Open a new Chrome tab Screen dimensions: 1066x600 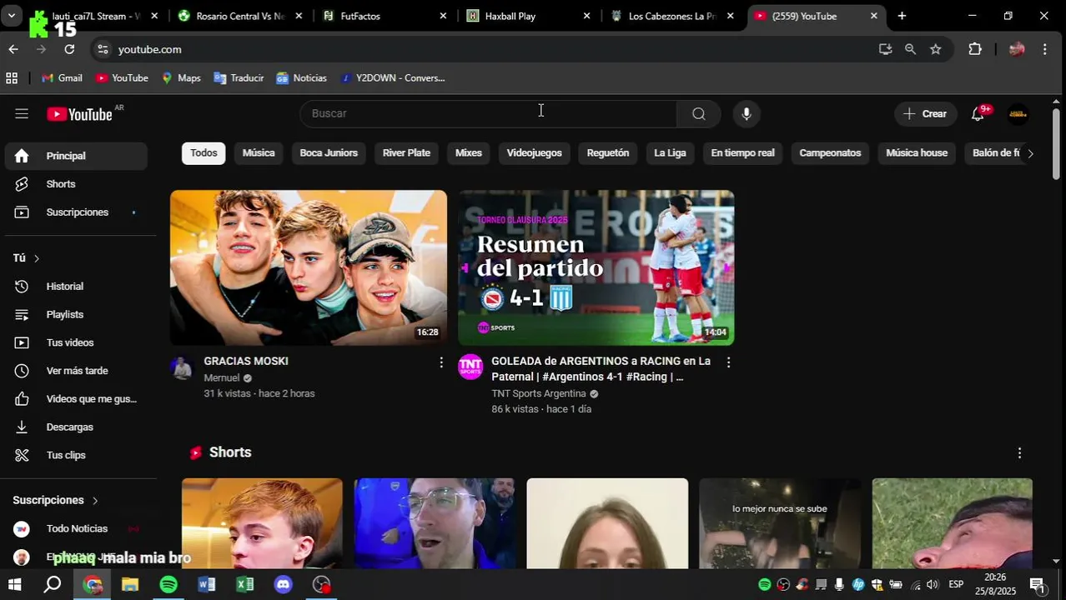[x=902, y=16]
